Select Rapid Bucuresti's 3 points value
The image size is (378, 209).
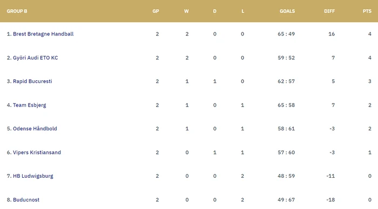[370, 81]
